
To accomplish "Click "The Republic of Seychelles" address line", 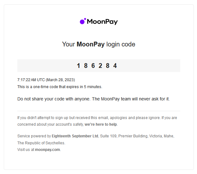I will (41, 143).
